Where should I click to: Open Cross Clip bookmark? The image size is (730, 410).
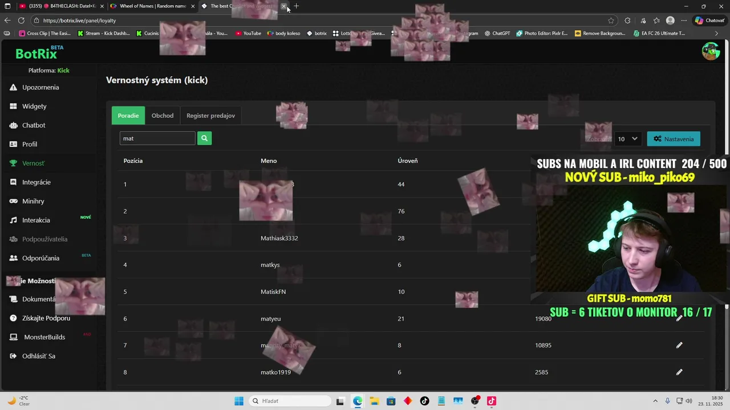[45, 34]
